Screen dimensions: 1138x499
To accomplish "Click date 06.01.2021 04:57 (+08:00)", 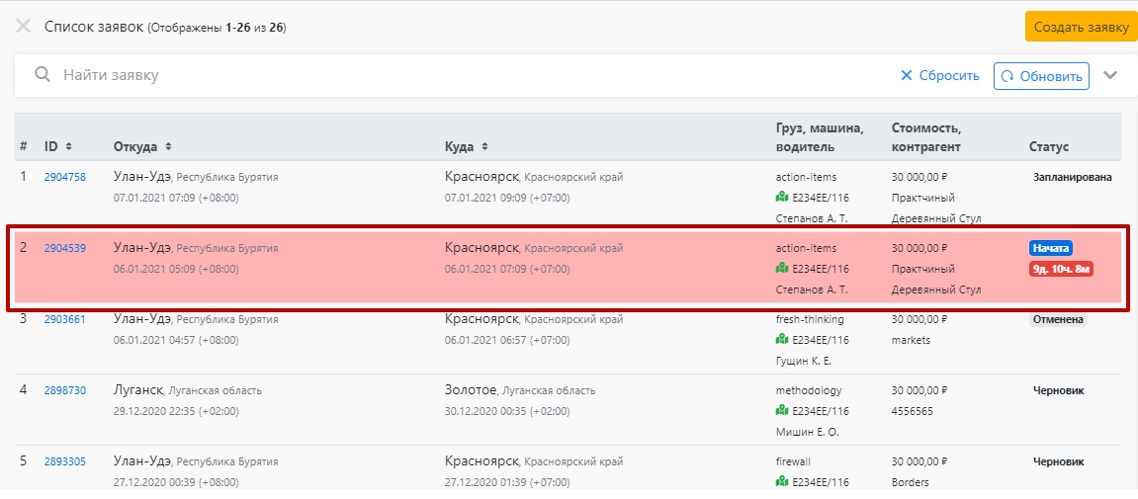I will click(176, 340).
